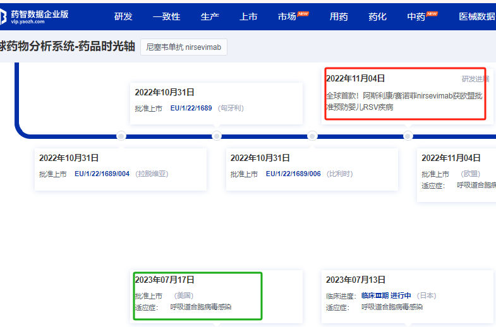Image resolution: width=496 pixels, height=327 pixels.
Task: Select the 2022年10月31日 date of 比利时 card
Action: (260, 158)
